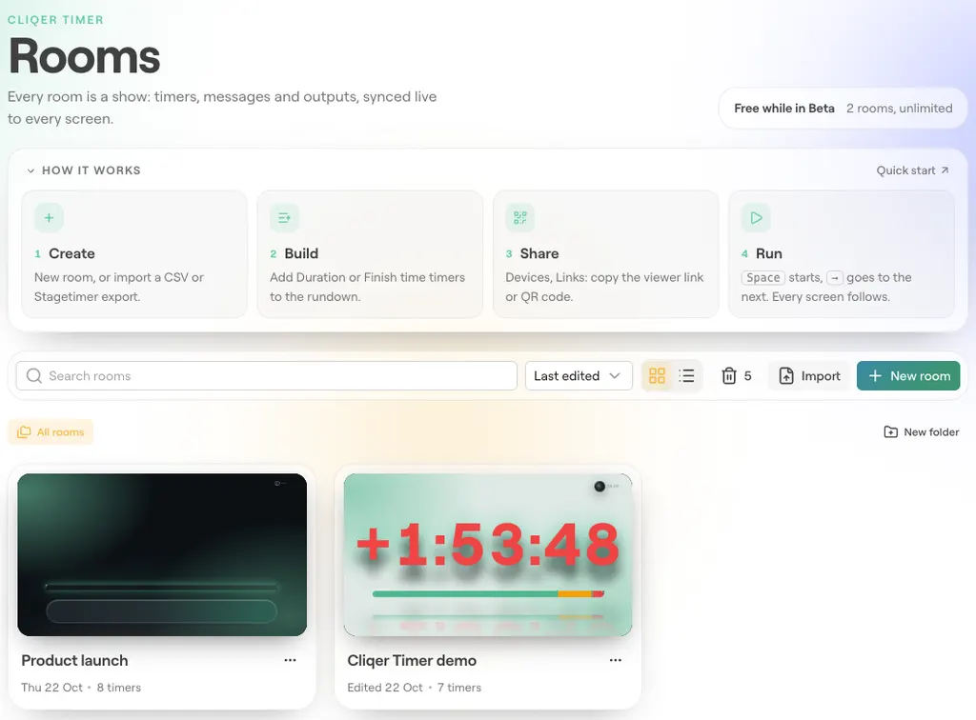The height and width of the screenshot is (720, 976).
Task: Click the Cliqer Timer demo room title
Action: 412,660
